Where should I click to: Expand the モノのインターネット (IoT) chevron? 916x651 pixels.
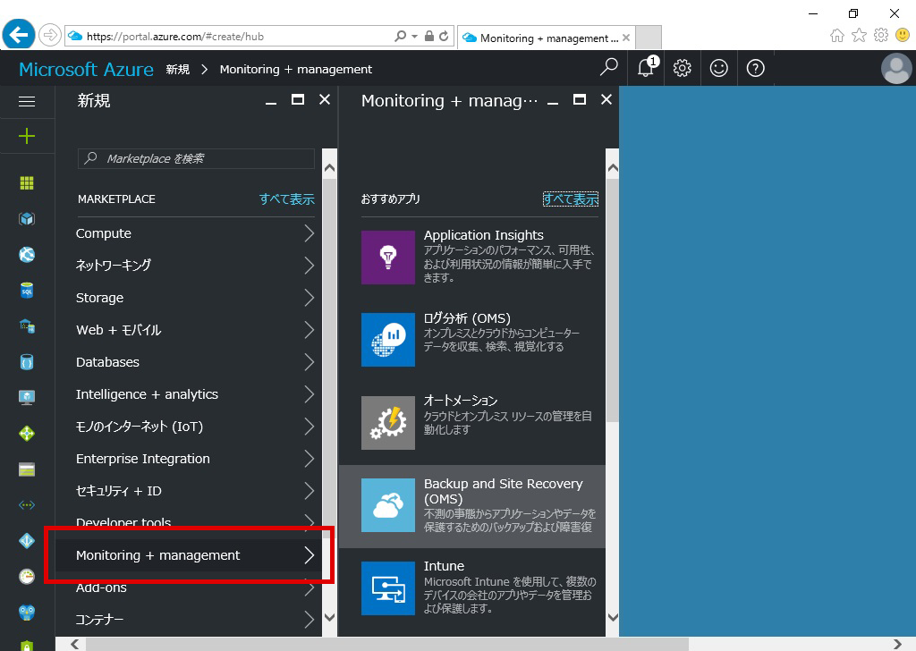[x=309, y=427]
